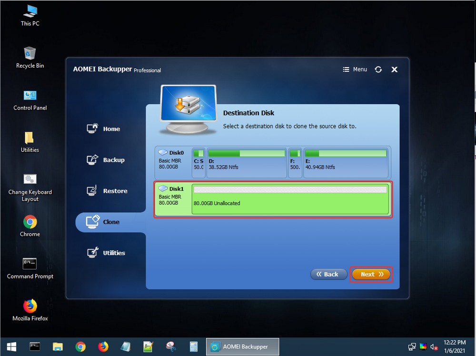Viewport: 476px width, 356px height.
Task: Open File Explorer from the taskbar
Action: pyautogui.click(x=58, y=346)
